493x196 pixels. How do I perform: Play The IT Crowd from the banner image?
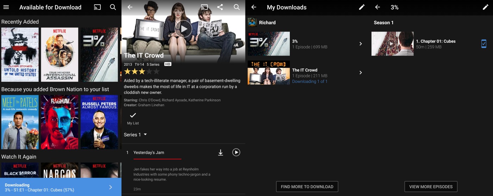[x=183, y=29]
